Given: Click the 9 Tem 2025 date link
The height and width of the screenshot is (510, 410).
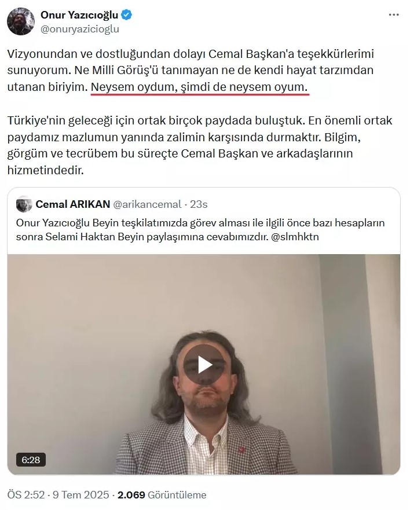Looking at the screenshot, I should pyautogui.click(x=80, y=495).
